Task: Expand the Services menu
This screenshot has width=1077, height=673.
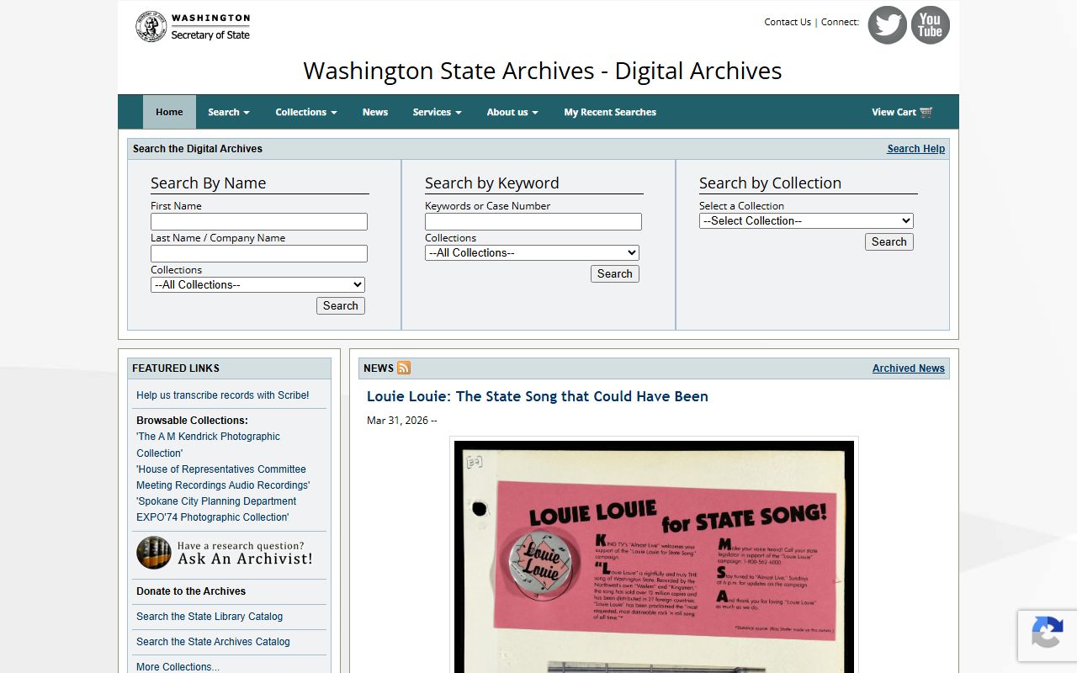Action: point(438,112)
